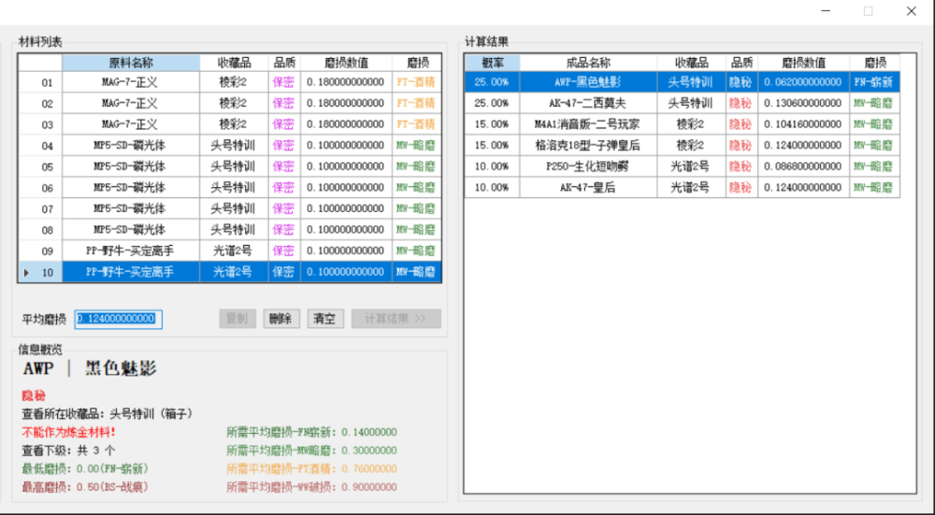Select P250-生化短吻鳄 result row
Screen dimensions: 935x515
click(x=683, y=166)
